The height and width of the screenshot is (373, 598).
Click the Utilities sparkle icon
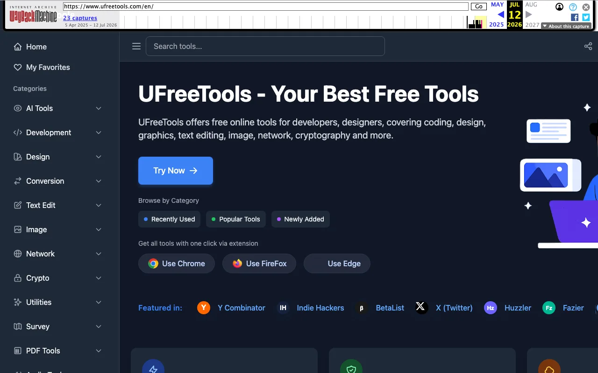(x=18, y=302)
